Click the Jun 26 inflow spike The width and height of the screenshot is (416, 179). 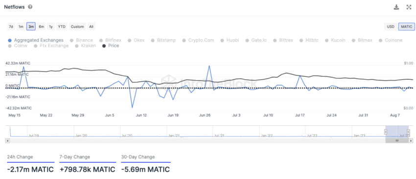click(209, 66)
